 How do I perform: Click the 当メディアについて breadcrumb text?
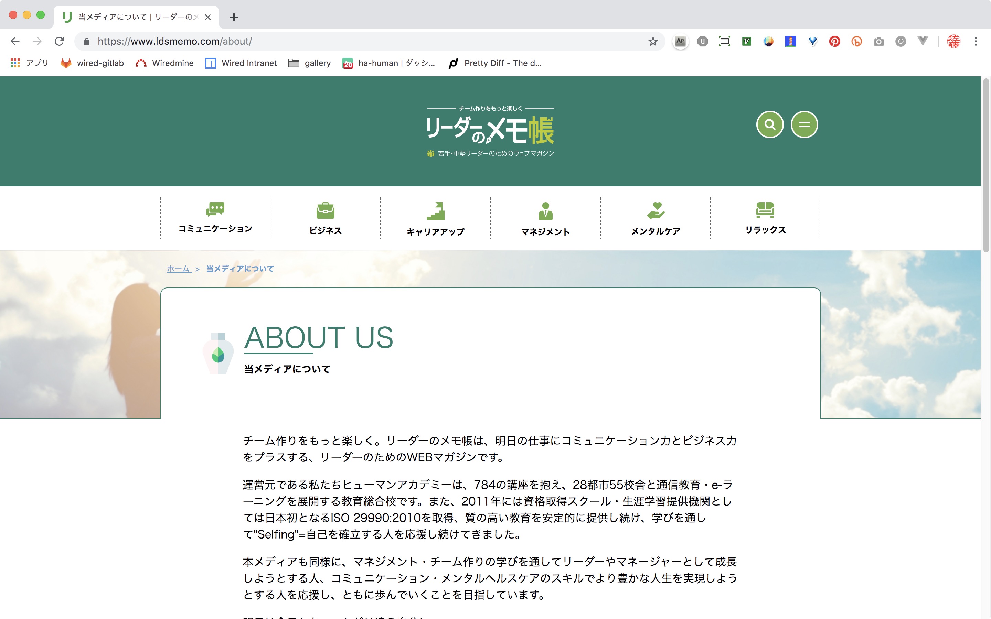[240, 269]
